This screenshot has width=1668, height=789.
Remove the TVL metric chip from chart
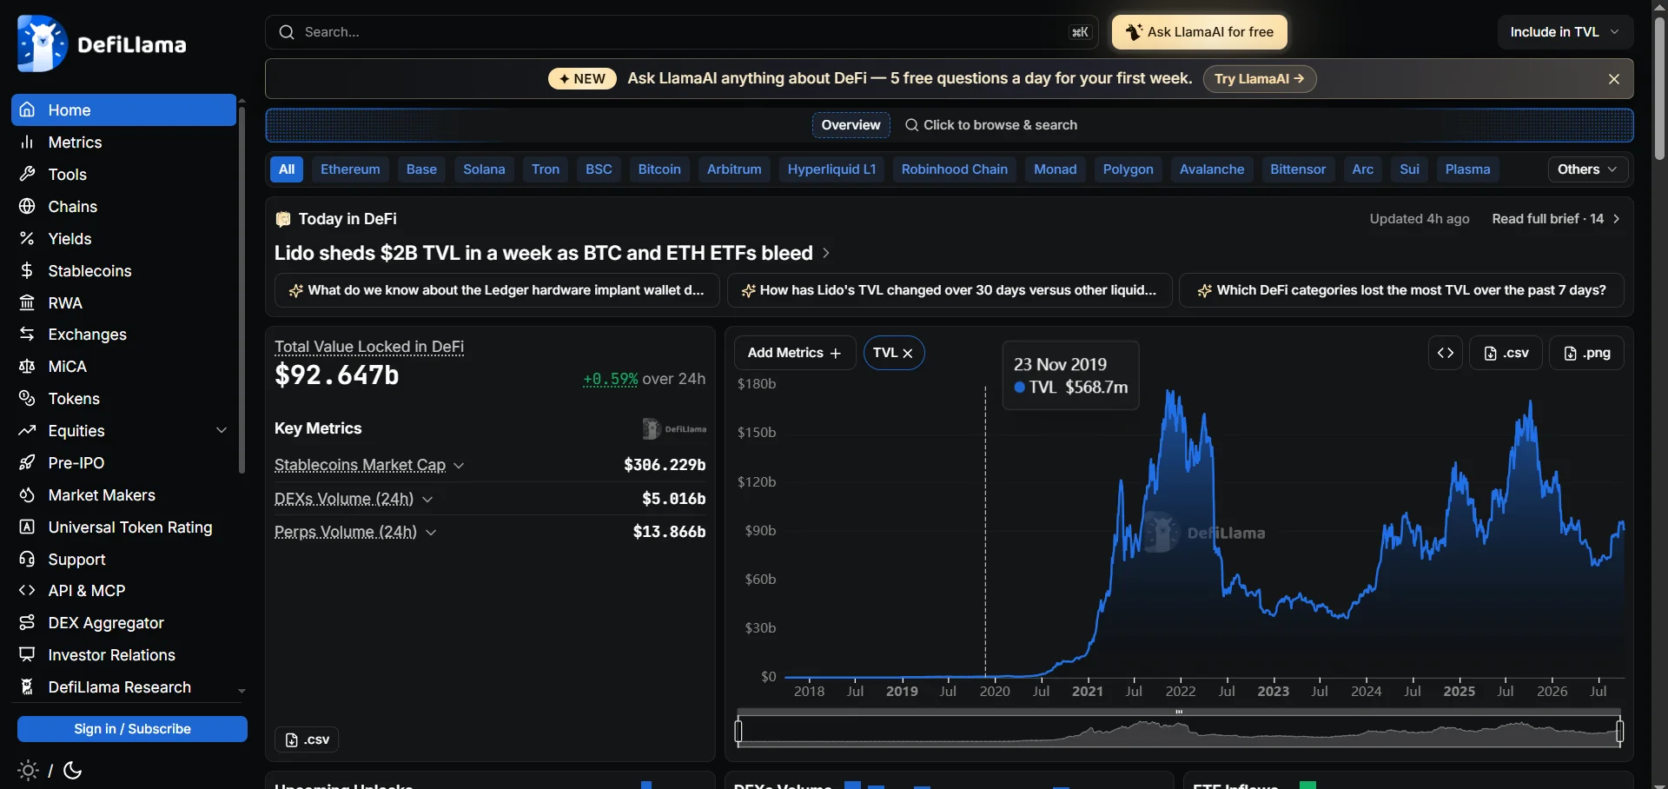click(908, 354)
